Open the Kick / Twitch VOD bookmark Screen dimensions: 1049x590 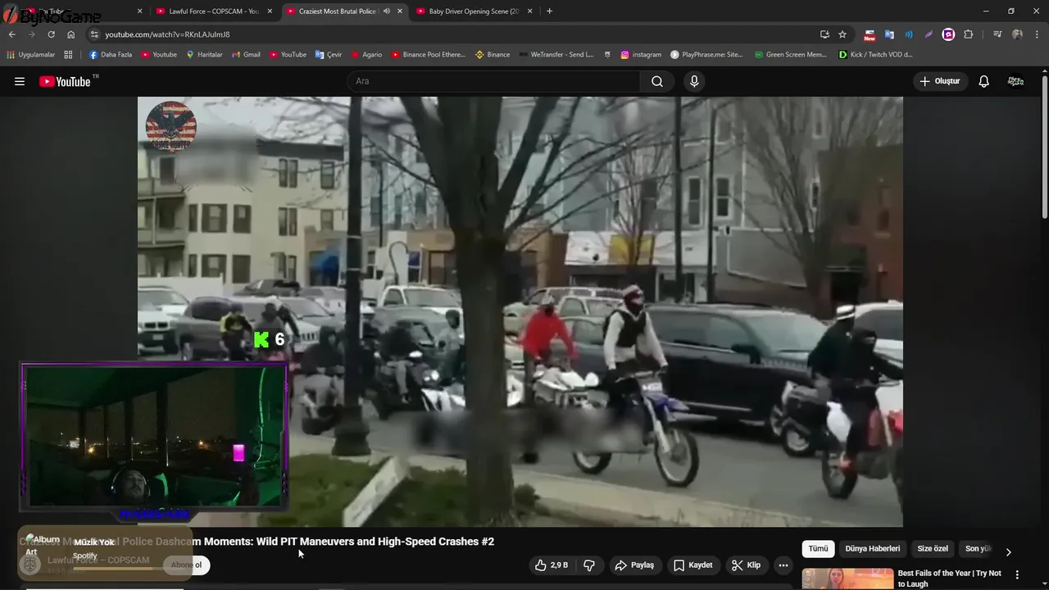pyautogui.click(x=876, y=55)
